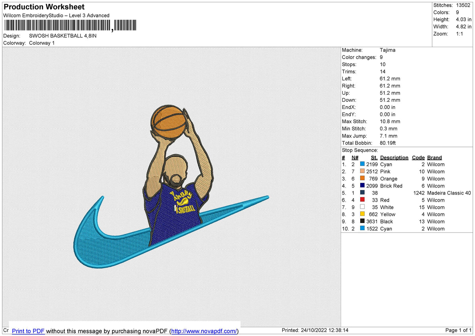Image resolution: width=475 pixels, height=336 pixels.
Task: Select the Trims value 14
Action: 382,71
